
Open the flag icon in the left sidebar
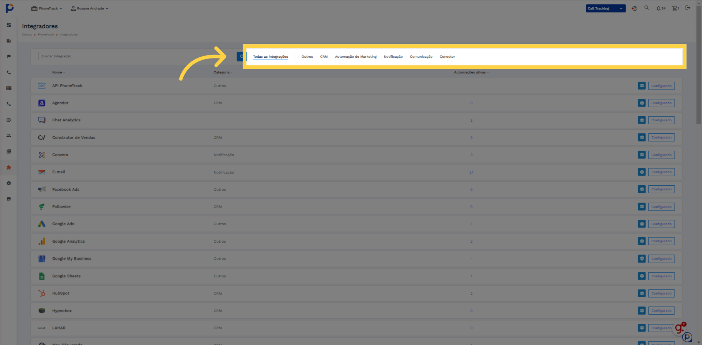click(x=9, y=56)
